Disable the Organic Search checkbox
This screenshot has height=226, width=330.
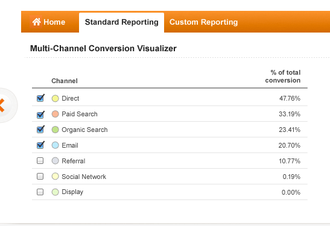click(40, 130)
